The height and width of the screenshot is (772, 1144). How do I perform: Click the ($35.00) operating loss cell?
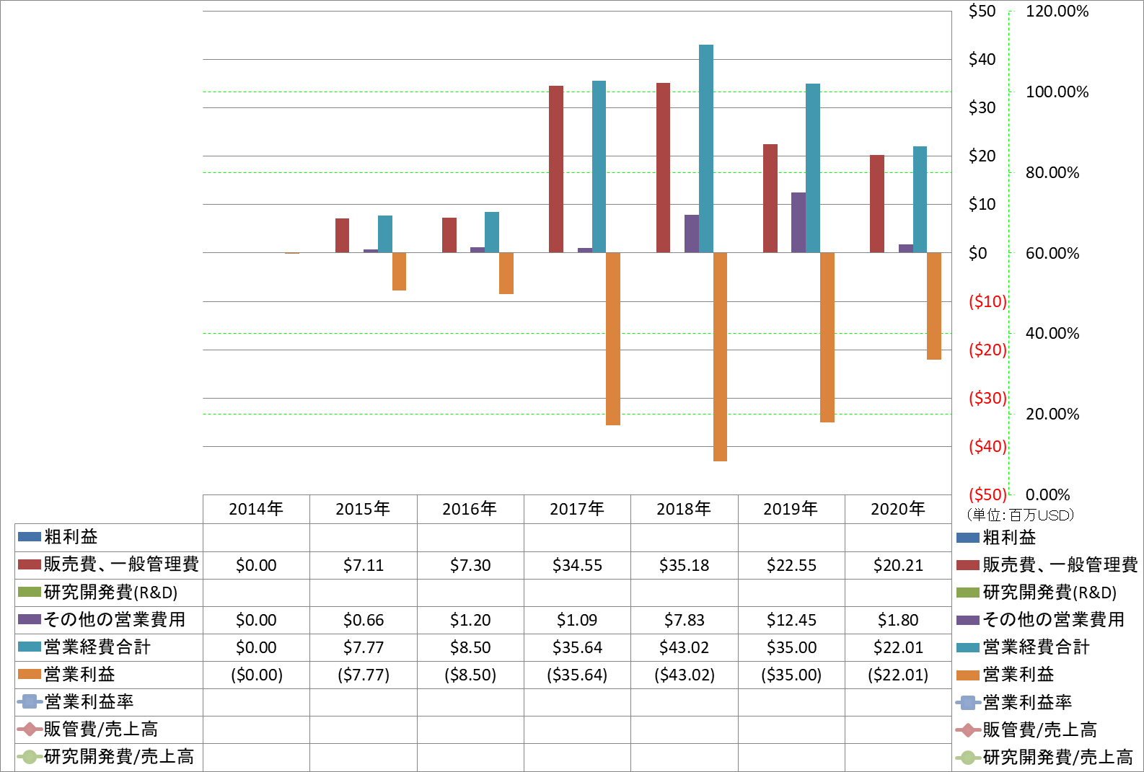pos(791,675)
